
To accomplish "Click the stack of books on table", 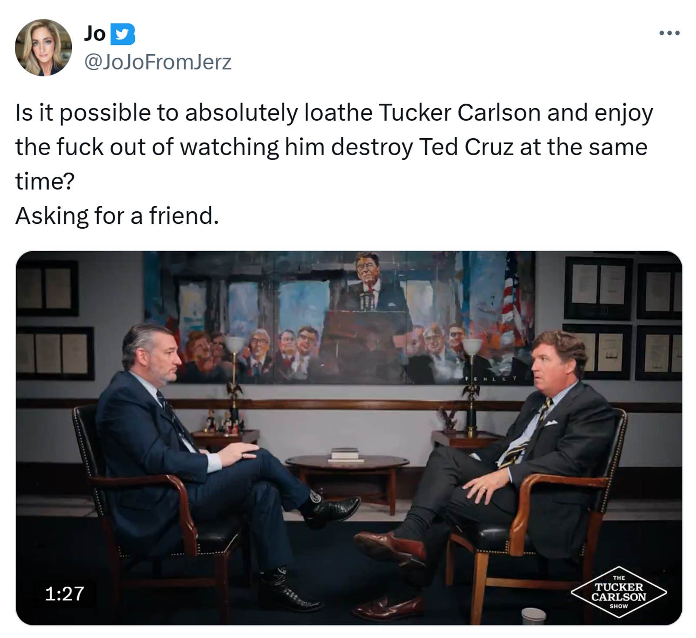I will click(345, 453).
